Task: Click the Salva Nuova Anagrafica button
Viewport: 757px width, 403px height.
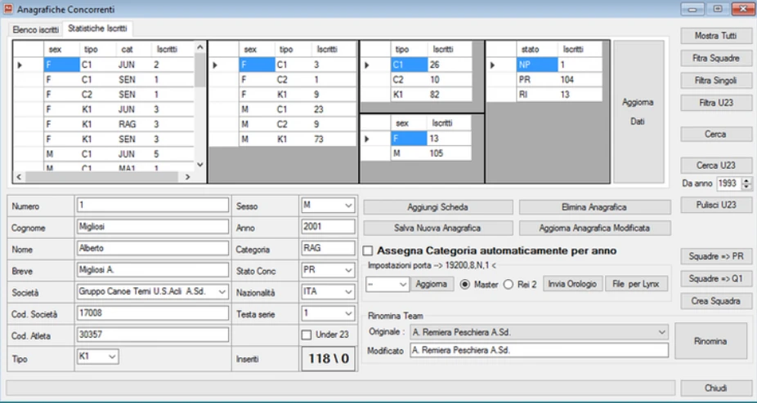Action: pos(437,228)
